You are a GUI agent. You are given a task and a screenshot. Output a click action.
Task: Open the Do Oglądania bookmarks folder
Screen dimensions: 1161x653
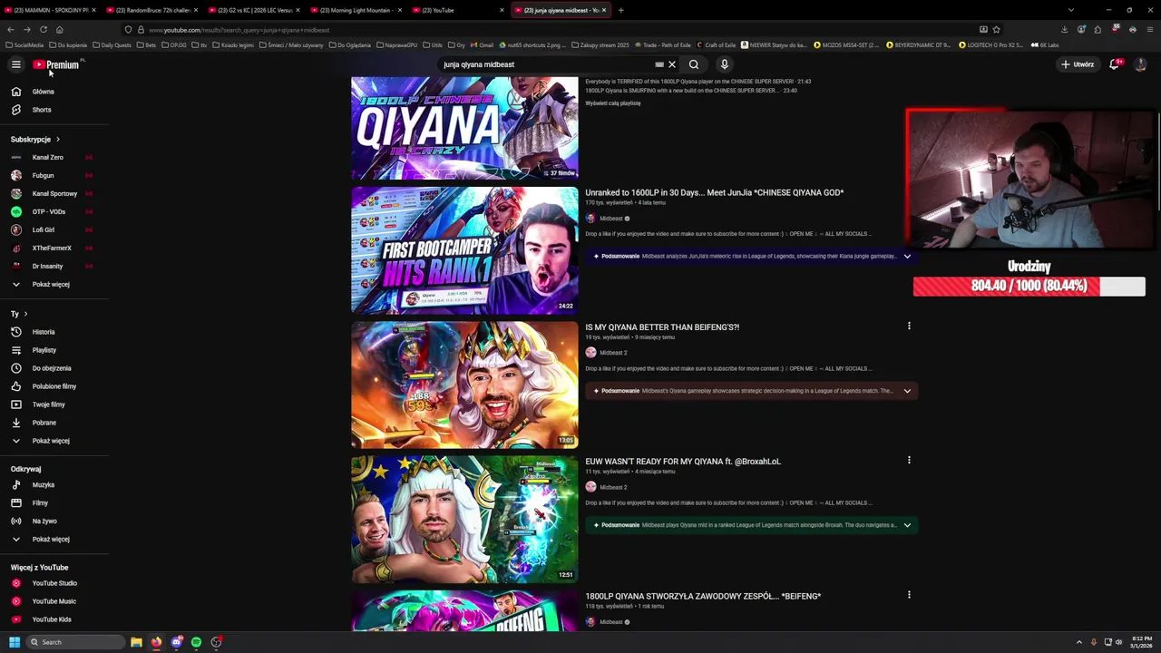click(x=350, y=44)
